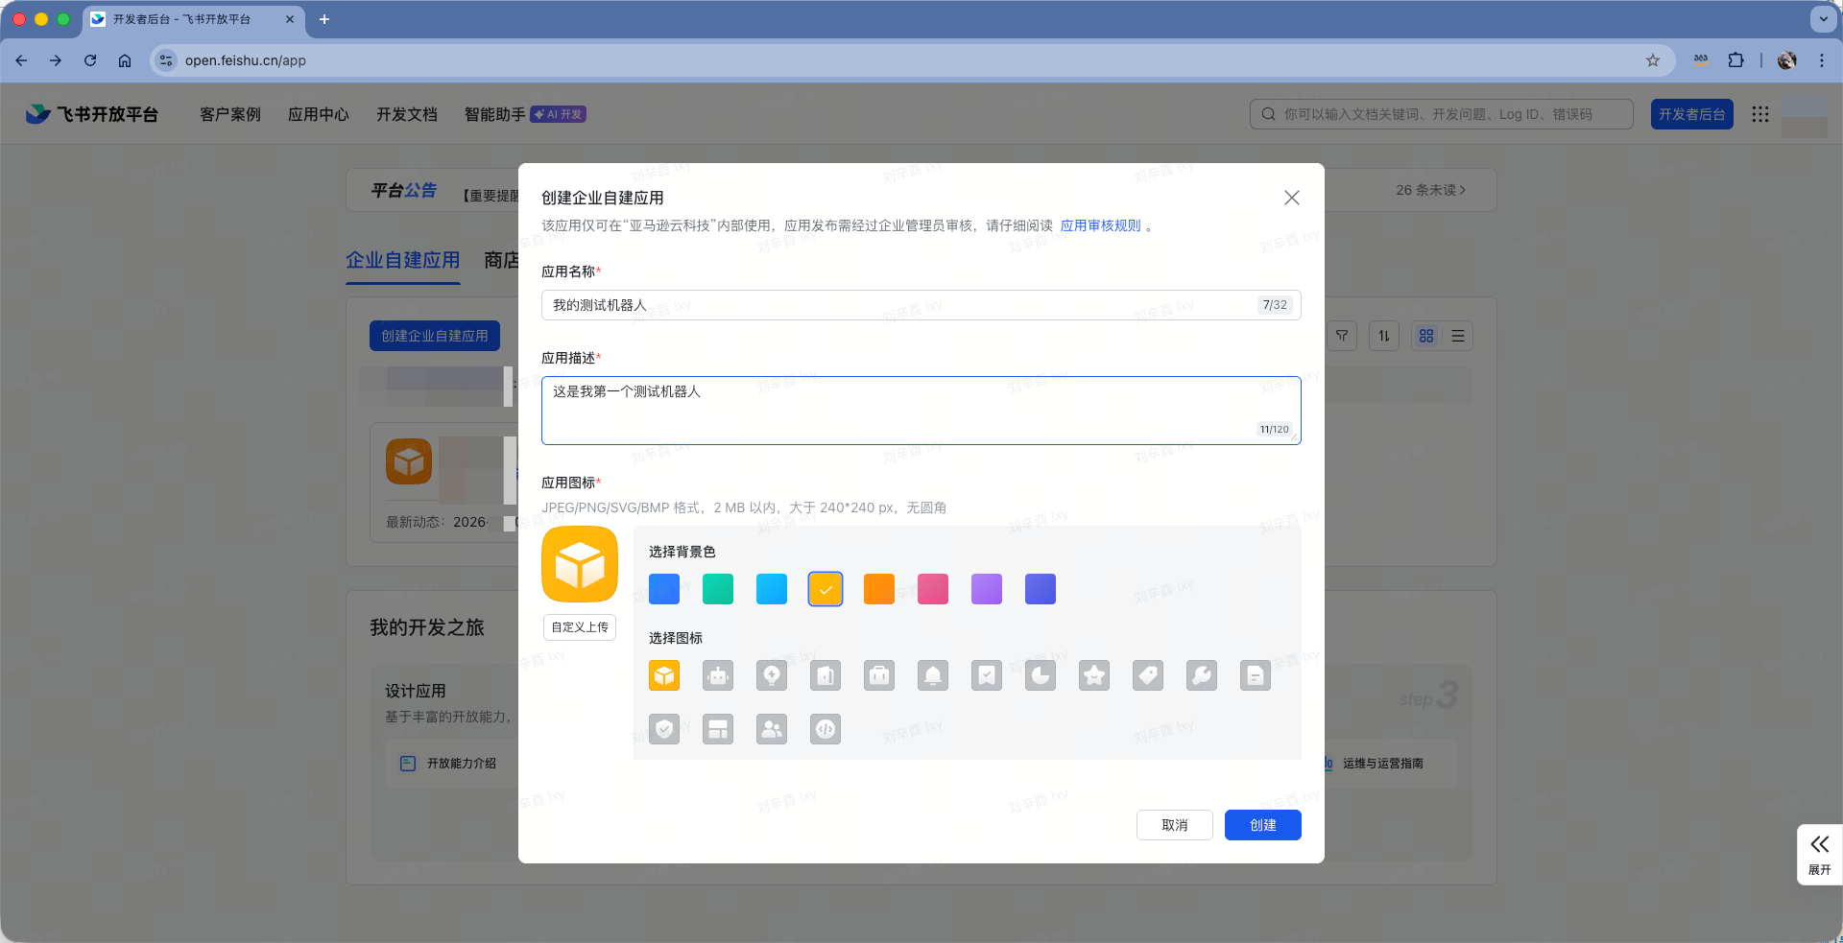Image resolution: width=1843 pixels, height=943 pixels.
Task: Select the shield checkmark app icon
Action: pos(664,729)
